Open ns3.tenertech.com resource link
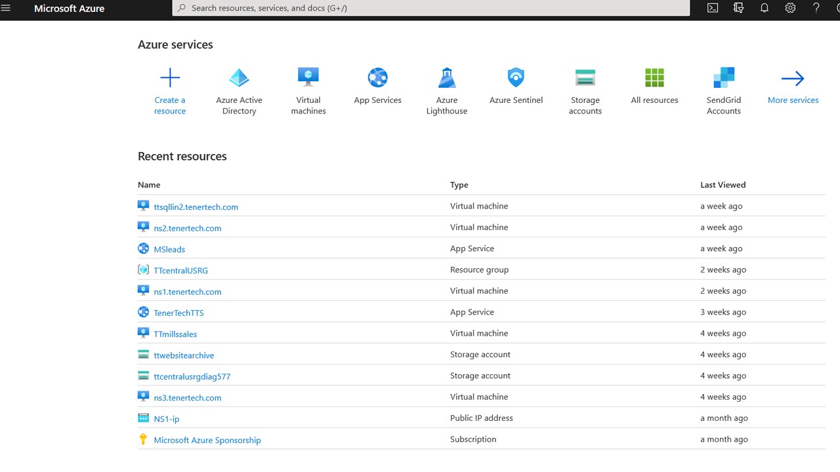 187,397
